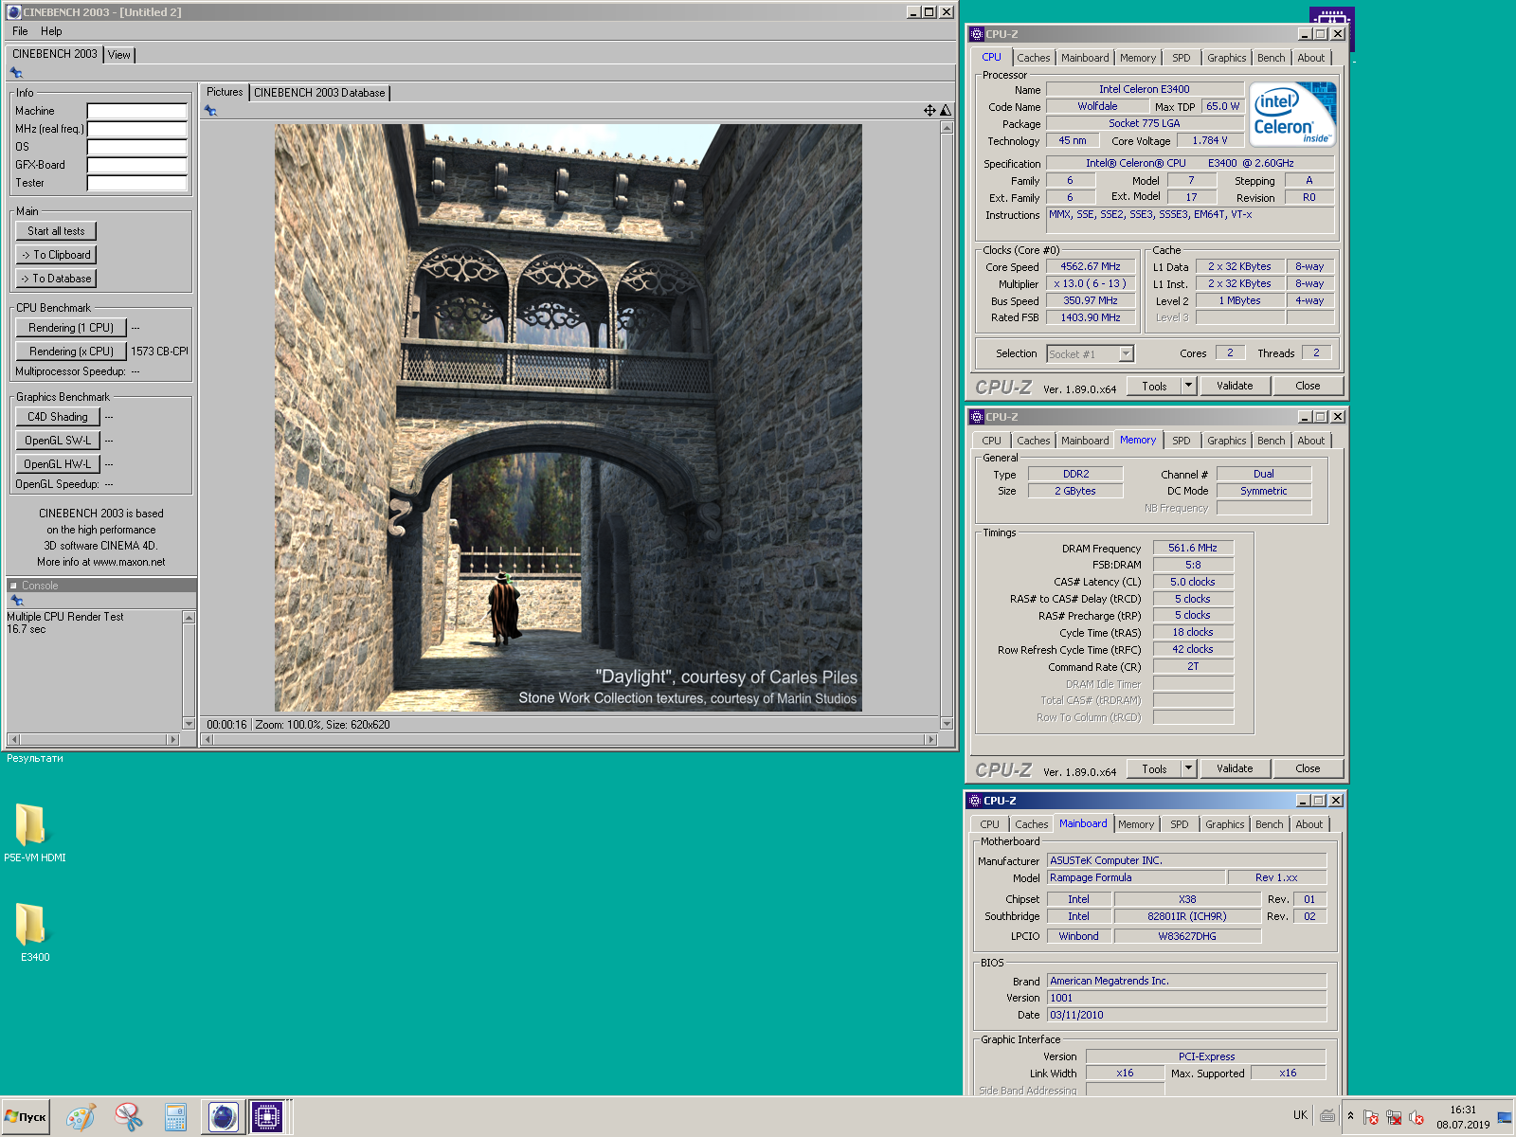Run OpenGL HW-L benchmark
Screen dimensions: 1516x1137
[x=58, y=464]
